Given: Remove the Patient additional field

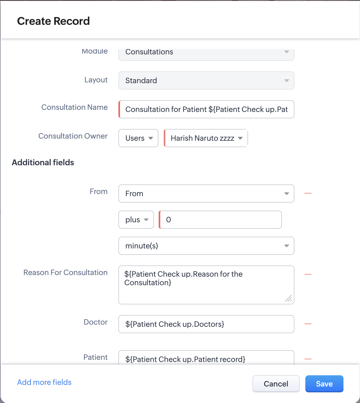Looking at the screenshot, I should pyautogui.click(x=308, y=359).
